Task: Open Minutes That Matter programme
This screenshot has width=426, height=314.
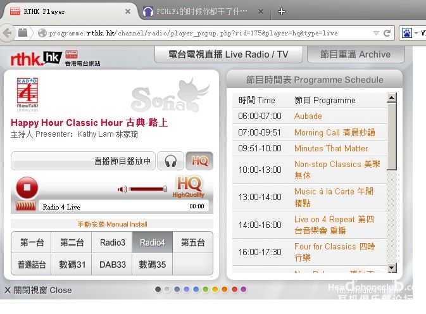Action: tap(331, 148)
